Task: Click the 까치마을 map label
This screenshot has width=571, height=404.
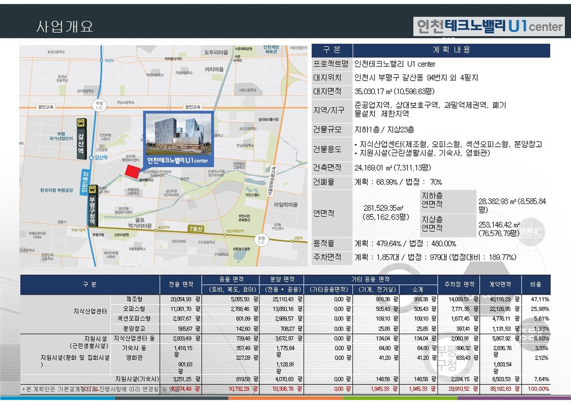Action: coord(214,69)
